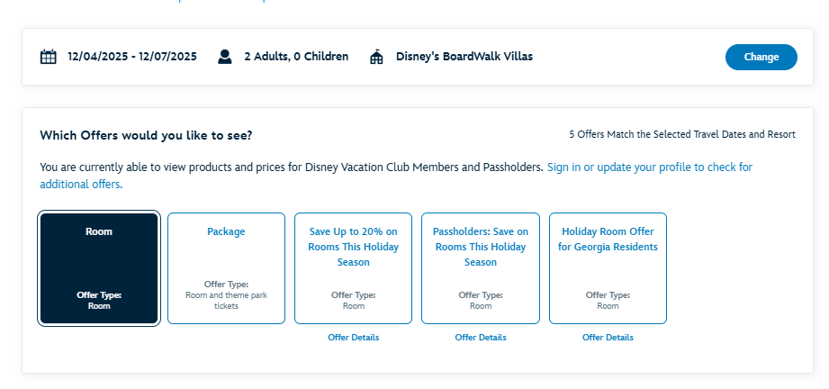Choose Save Up to 20% on Rooms offer
Viewport: 829px width, 389px height.
tap(353, 268)
